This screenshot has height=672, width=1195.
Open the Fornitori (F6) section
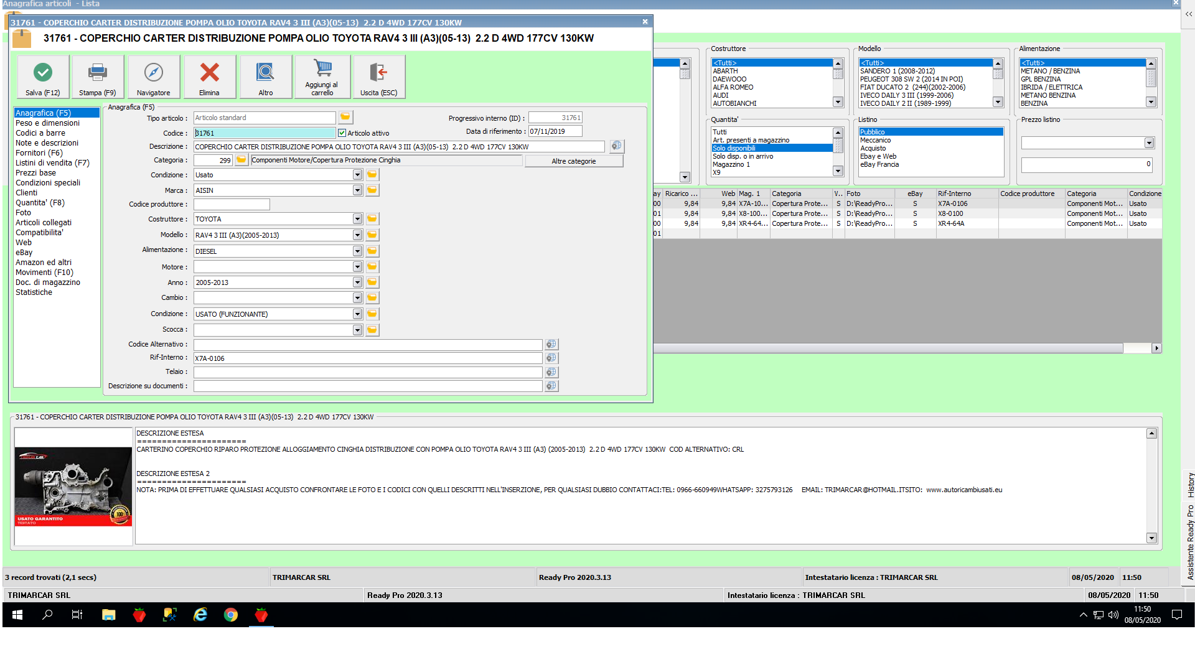point(39,152)
